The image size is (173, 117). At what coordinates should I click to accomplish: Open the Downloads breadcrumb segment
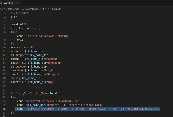click(32, 9)
